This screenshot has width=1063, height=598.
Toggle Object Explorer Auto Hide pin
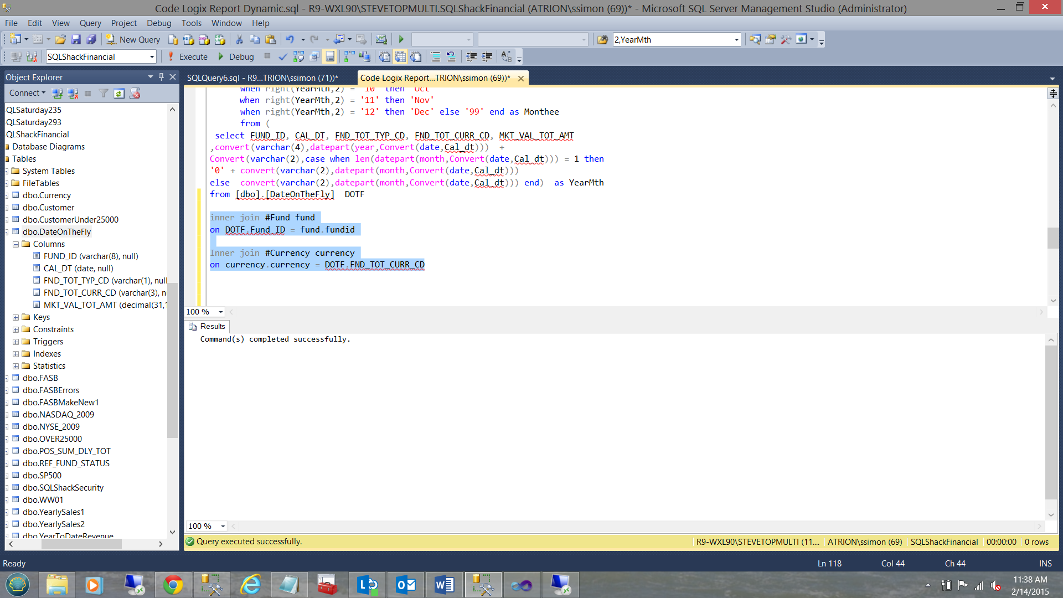(x=161, y=77)
